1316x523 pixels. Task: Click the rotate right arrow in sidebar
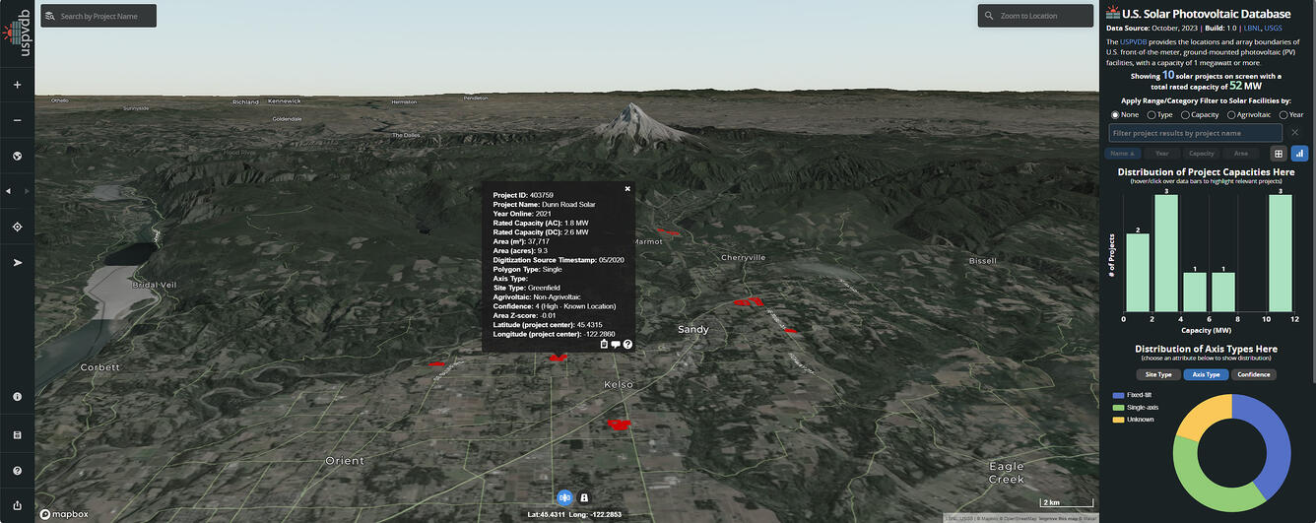(x=26, y=191)
